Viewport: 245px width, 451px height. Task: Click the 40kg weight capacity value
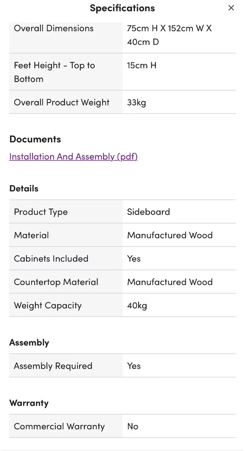[137, 306]
